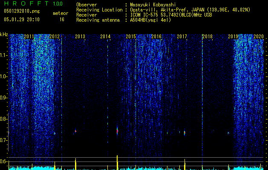Image resolution: width=268 pixels, height=170 pixels.
Task: Select the filename 0501292010.png
Action: (22, 11)
